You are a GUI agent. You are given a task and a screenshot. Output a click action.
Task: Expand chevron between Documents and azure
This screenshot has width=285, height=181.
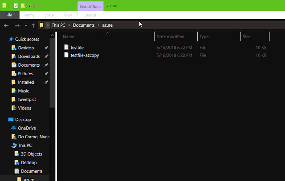tap(98, 25)
